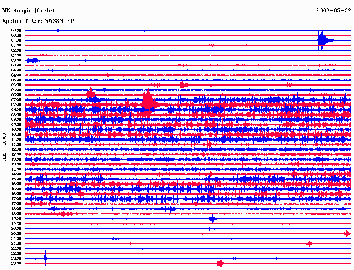Select the date 2008-05-02
This screenshot has width=354, height=270.
pyautogui.click(x=334, y=11)
